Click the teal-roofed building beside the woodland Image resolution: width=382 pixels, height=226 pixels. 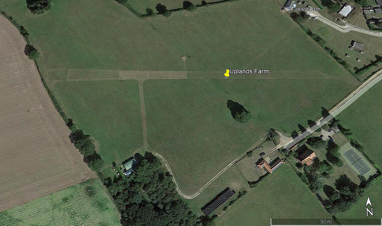pos(129,166)
